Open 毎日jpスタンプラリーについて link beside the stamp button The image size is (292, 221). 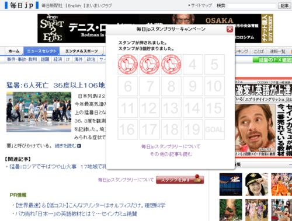tap(126, 180)
